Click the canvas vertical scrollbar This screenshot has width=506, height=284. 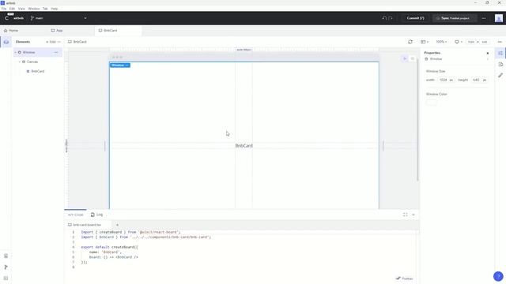pyautogui.click(x=417, y=121)
